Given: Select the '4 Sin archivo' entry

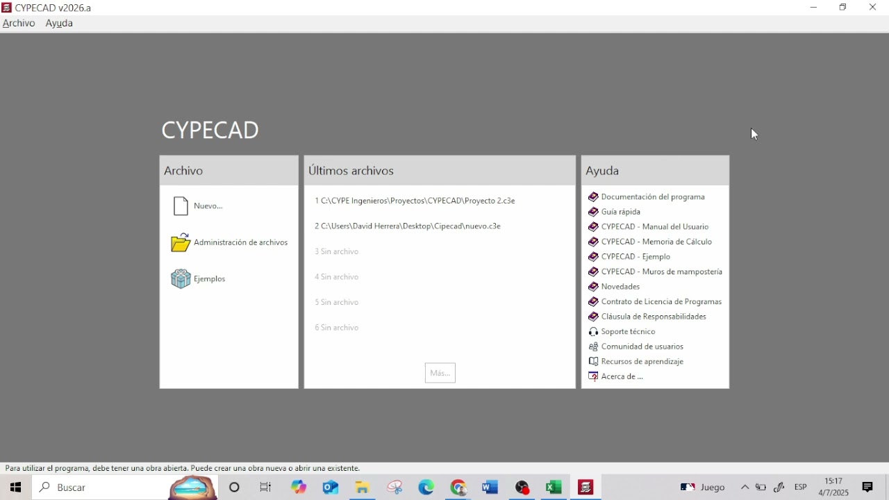Looking at the screenshot, I should click(x=337, y=277).
